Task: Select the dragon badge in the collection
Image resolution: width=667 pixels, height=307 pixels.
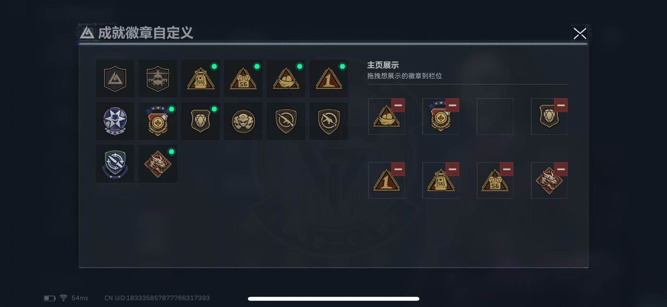Action: (158, 164)
